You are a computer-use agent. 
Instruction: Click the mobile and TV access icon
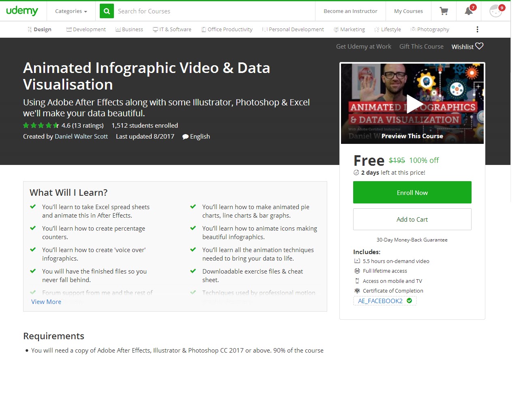[x=357, y=281]
